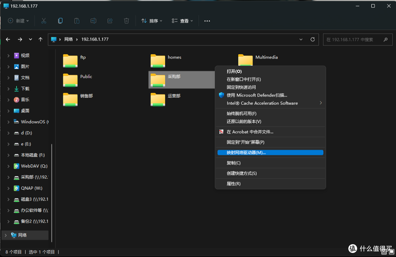396x257 pixels.
Task: Go forward with the right arrow
Action: coord(20,39)
